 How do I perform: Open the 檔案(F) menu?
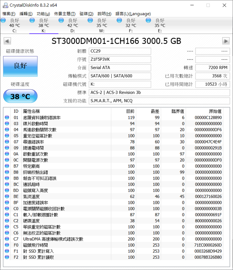(9, 14)
